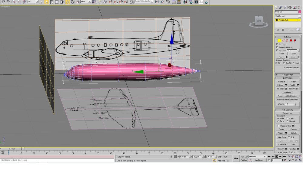Switch to Edge sub-object selection
Viewport: 303px width, 170px height.
pyautogui.click(x=284, y=41)
